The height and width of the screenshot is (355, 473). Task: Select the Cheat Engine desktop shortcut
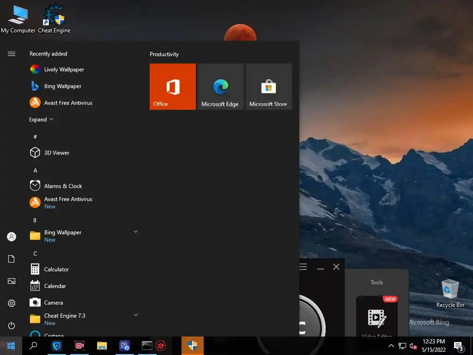click(54, 19)
